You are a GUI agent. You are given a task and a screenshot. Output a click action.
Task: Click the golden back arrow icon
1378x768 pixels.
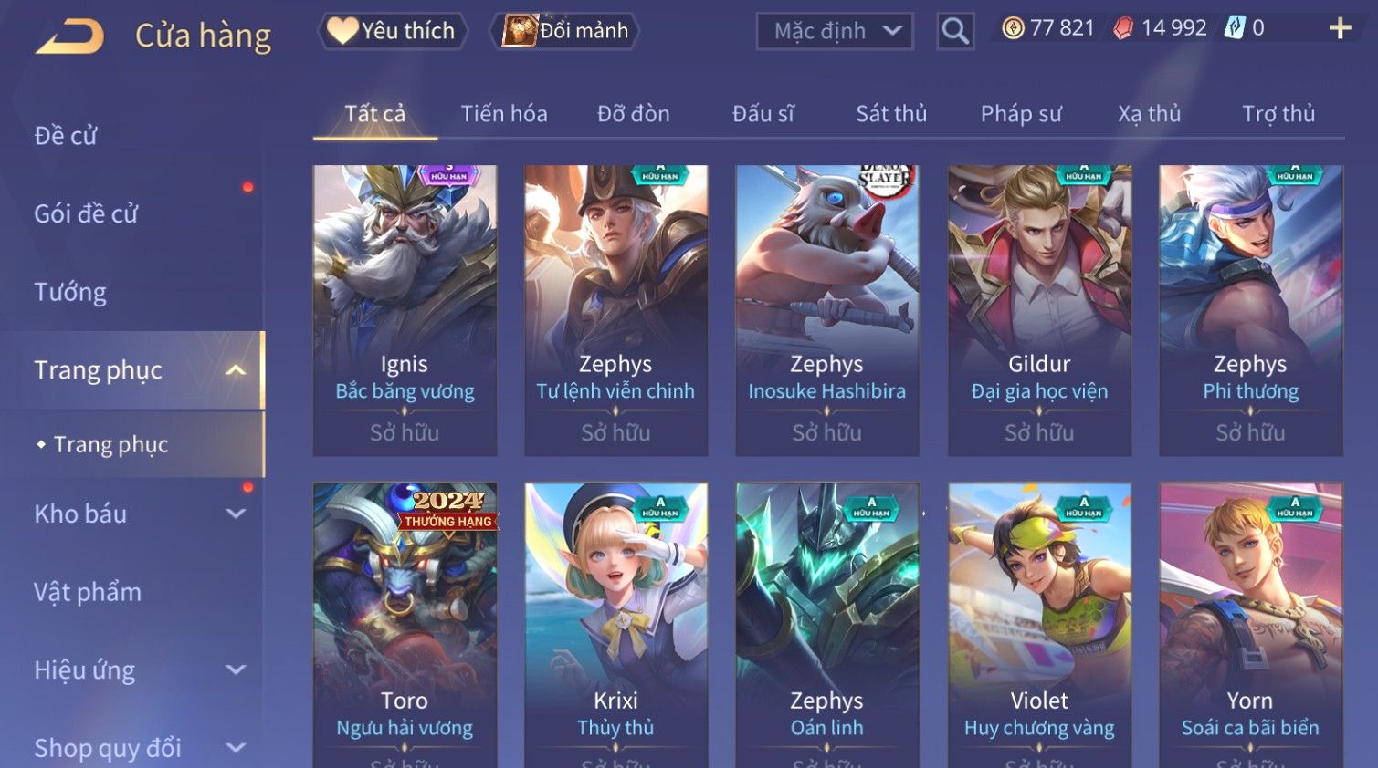click(69, 36)
